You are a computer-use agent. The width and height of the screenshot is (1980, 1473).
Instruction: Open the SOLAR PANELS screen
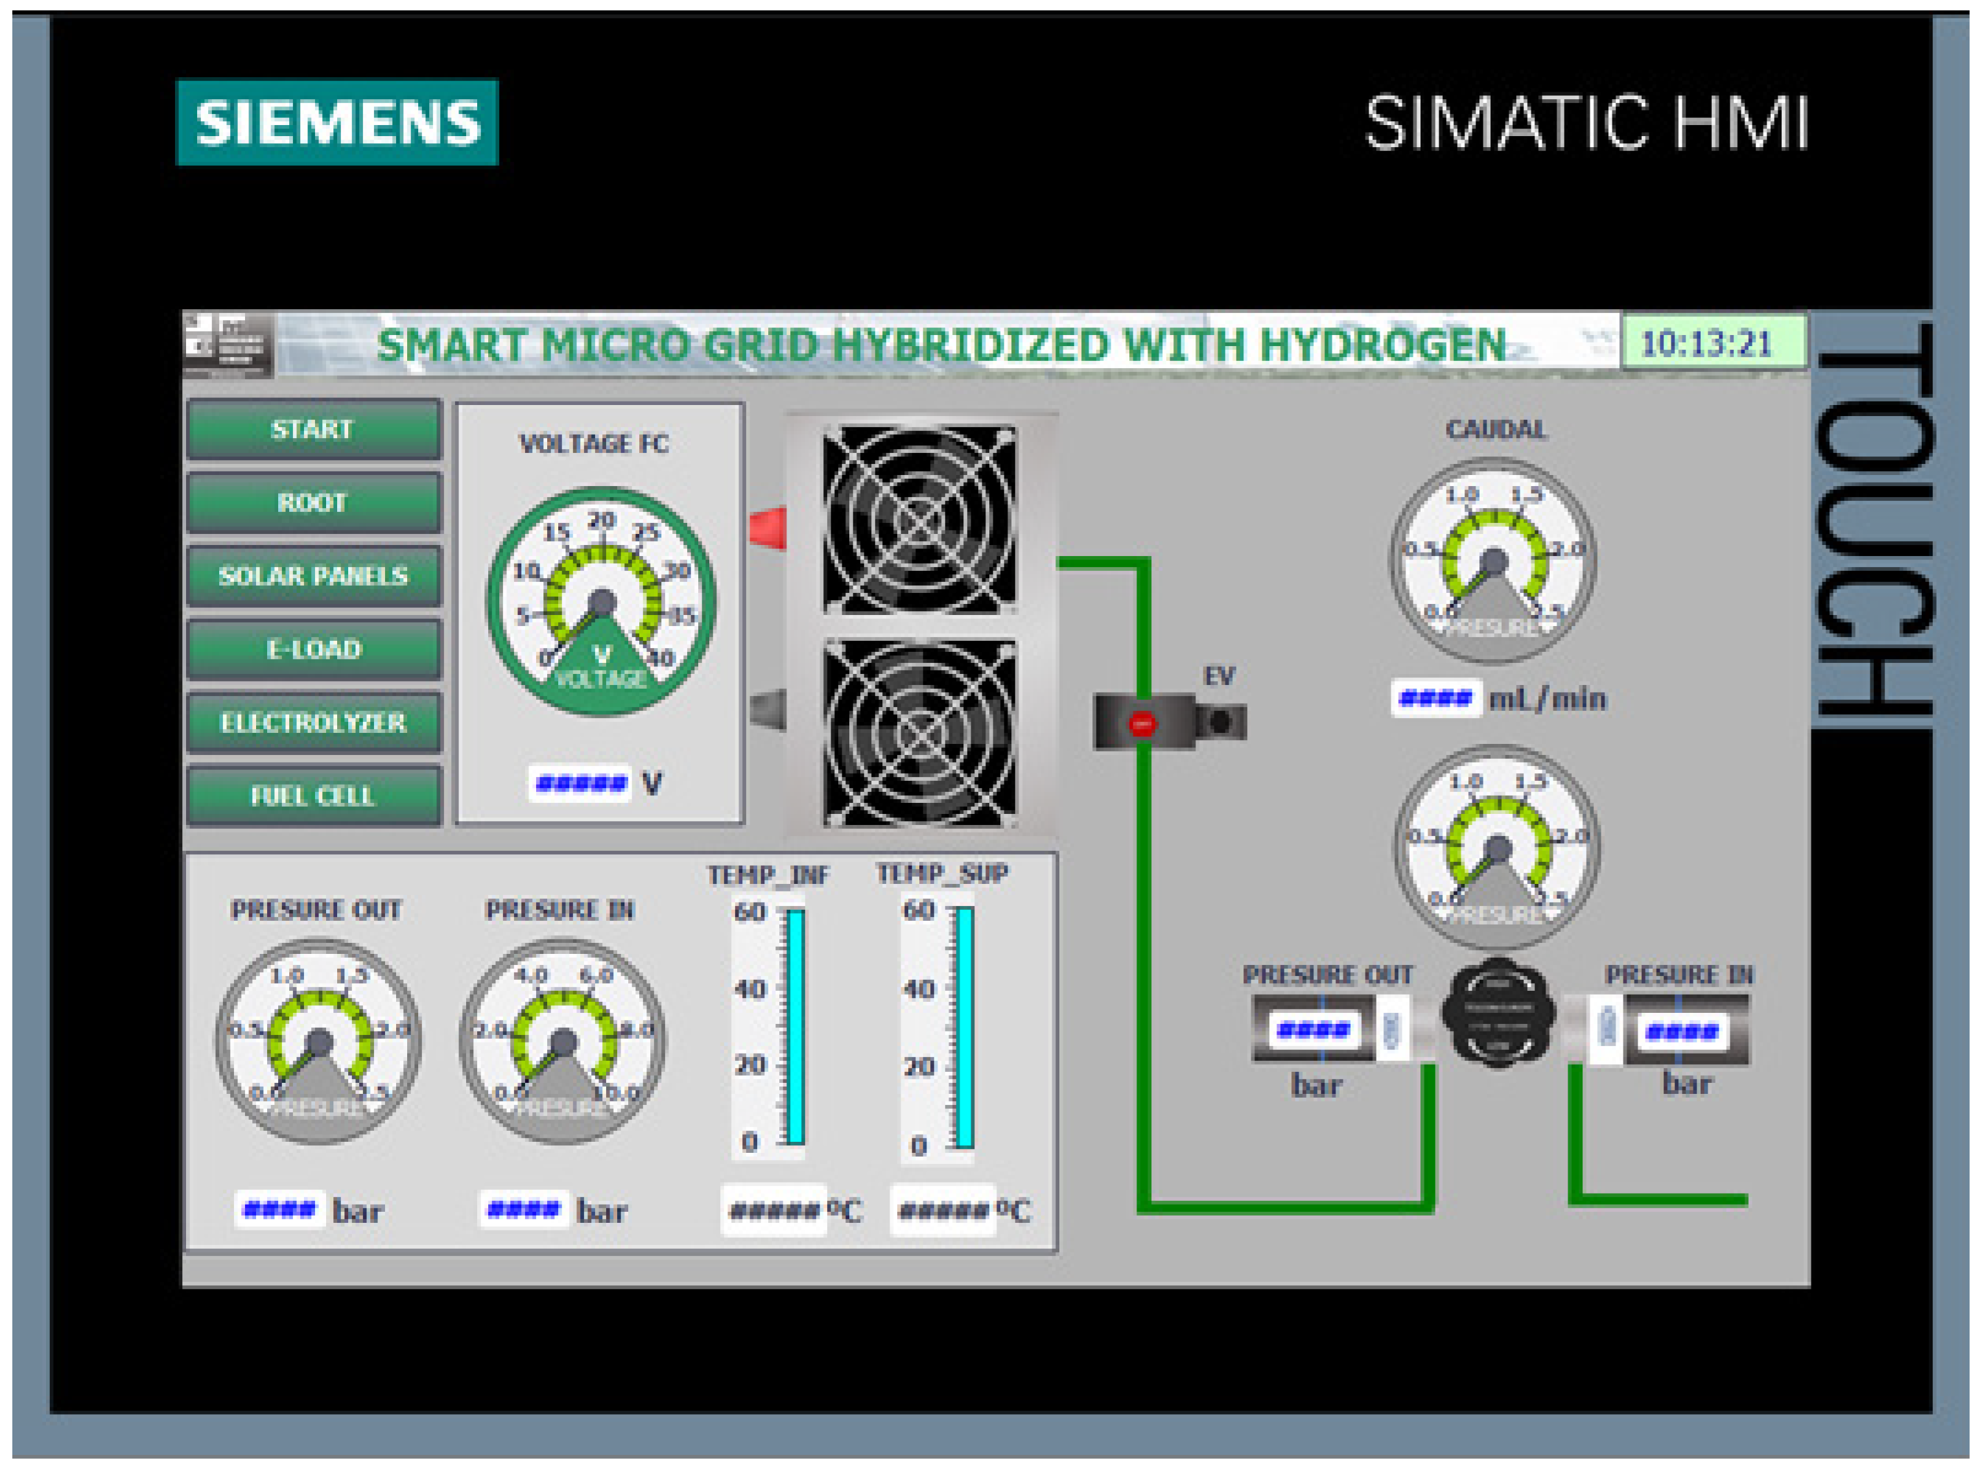point(313,576)
